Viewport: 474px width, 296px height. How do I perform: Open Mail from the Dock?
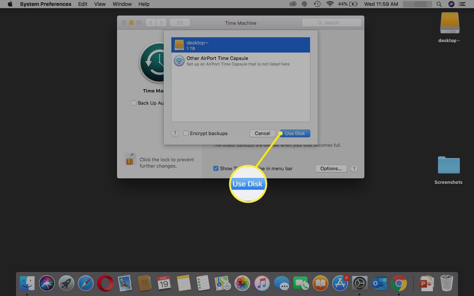[125, 284]
